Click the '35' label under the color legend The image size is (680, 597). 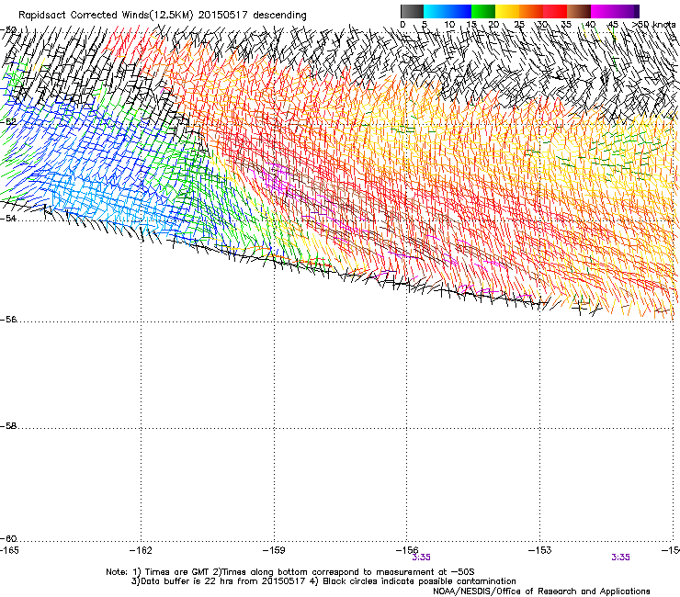coord(566,24)
